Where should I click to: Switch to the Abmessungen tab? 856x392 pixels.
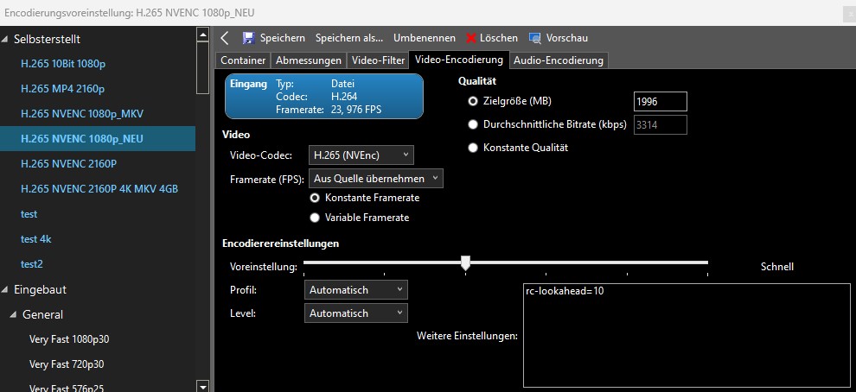click(309, 60)
